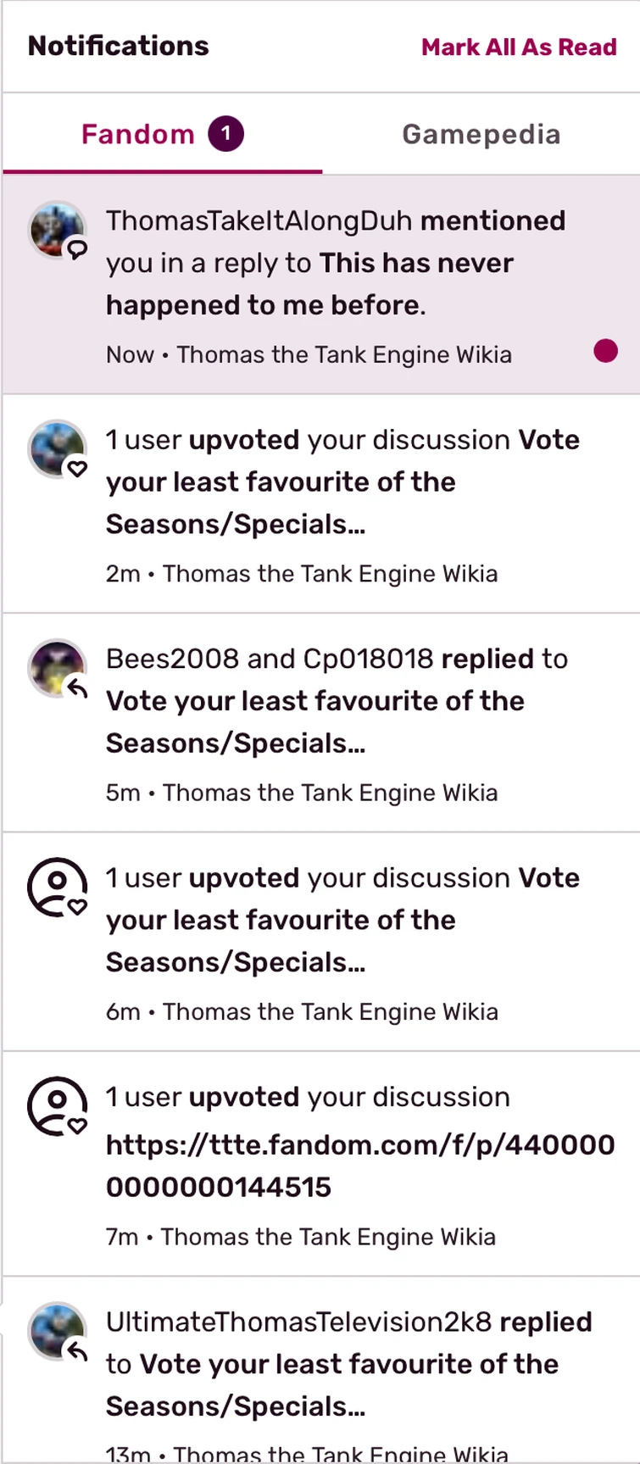Click the avatar on the 2m upvote notification
This screenshot has height=1464, width=640.
coord(57,449)
